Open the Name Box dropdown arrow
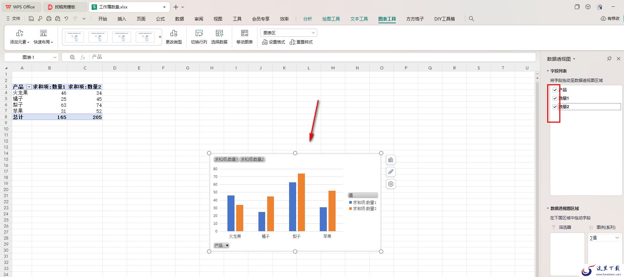624x277 pixels. tap(55, 57)
